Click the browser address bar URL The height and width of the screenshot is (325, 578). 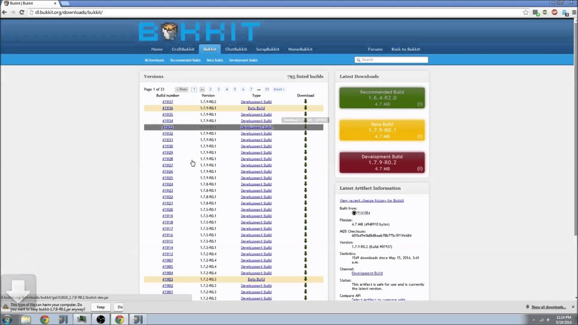click(x=69, y=12)
